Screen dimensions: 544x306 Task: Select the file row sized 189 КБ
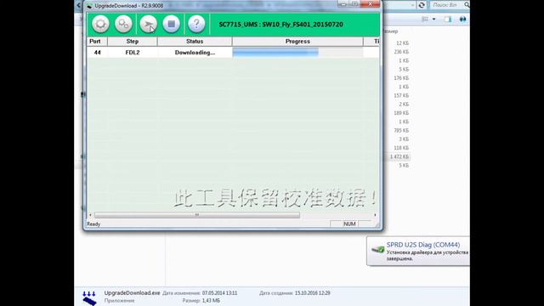pos(401,113)
